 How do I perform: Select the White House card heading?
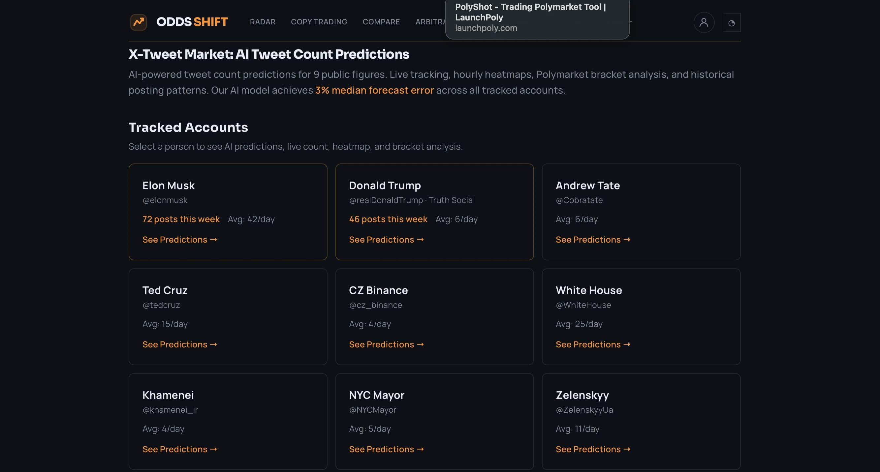(x=589, y=290)
